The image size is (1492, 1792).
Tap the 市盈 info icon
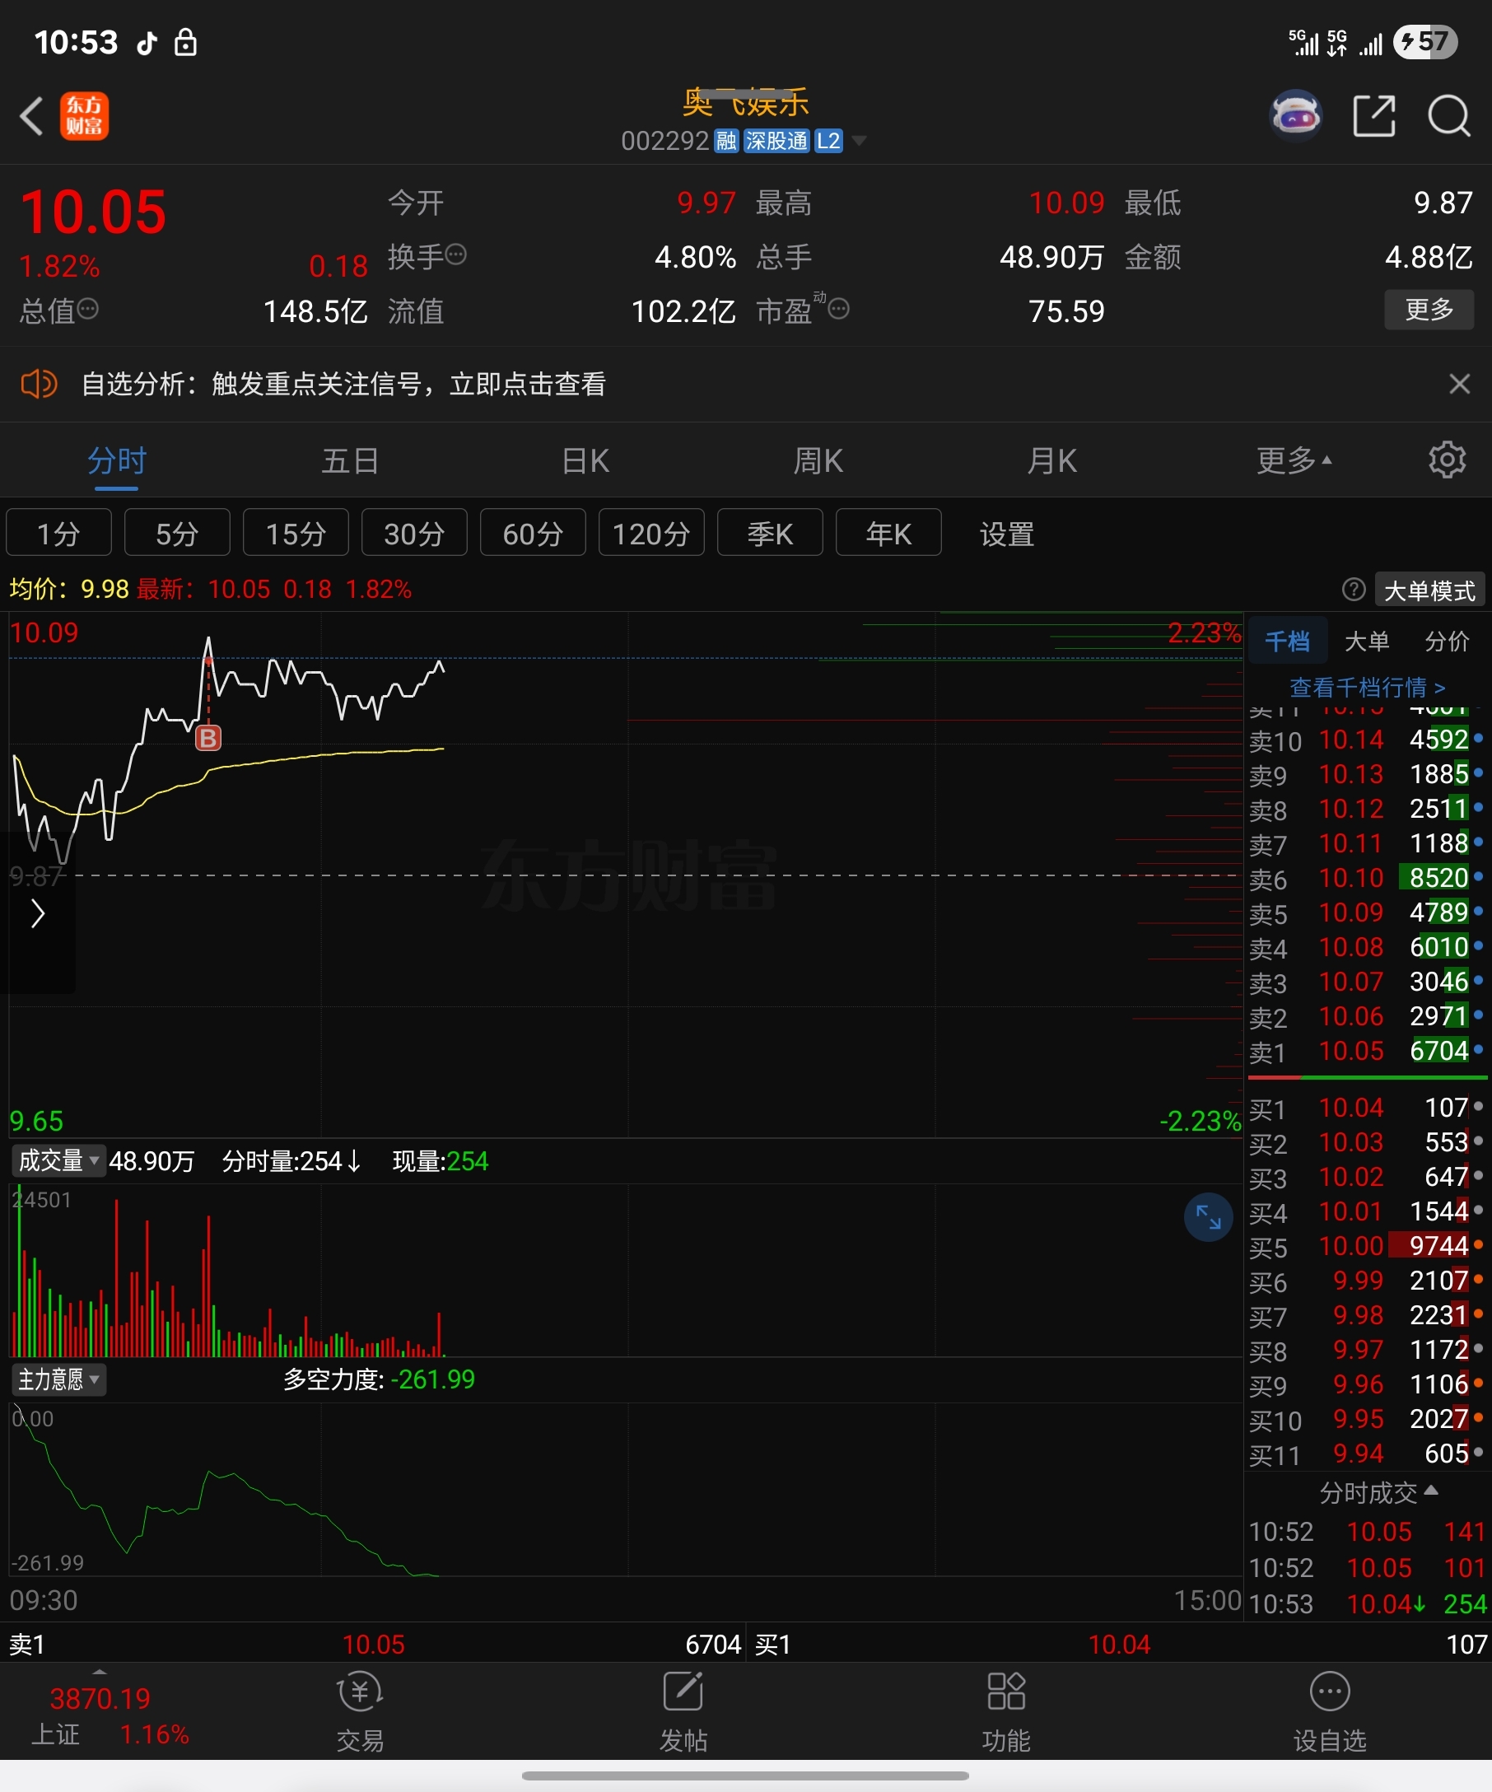[x=838, y=309]
